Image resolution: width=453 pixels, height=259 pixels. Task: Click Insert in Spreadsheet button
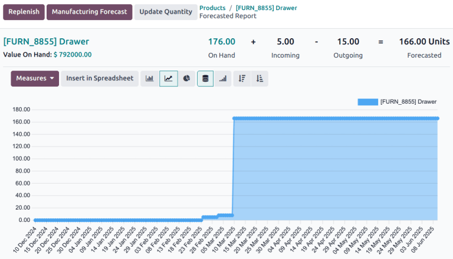pyautogui.click(x=100, y=78)
